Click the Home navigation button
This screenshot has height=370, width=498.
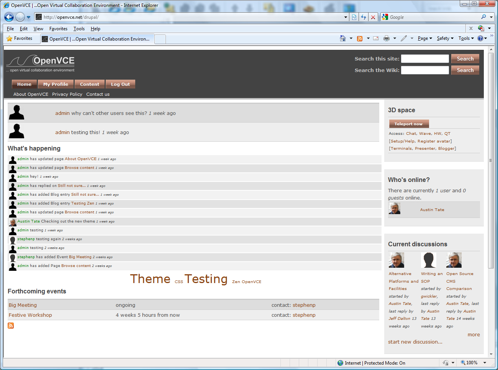pyautogui.click(x=24, y=84)
